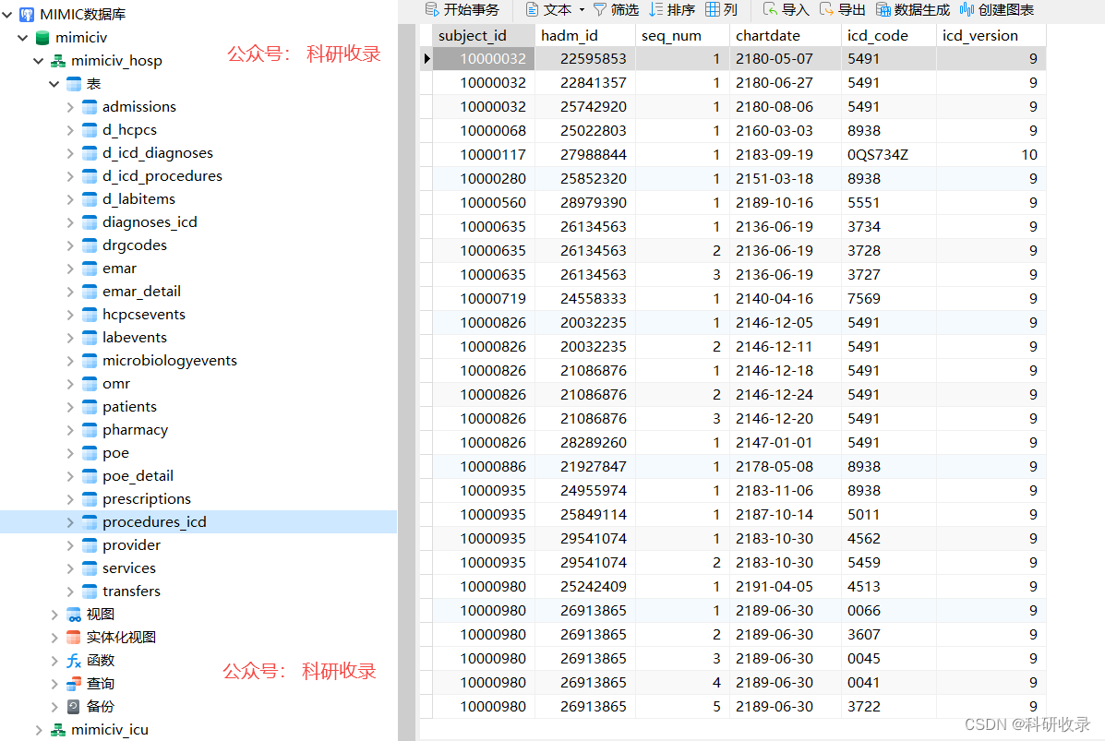
Task: Click the Data Generation (数据生成) icon
Action: 883,9
